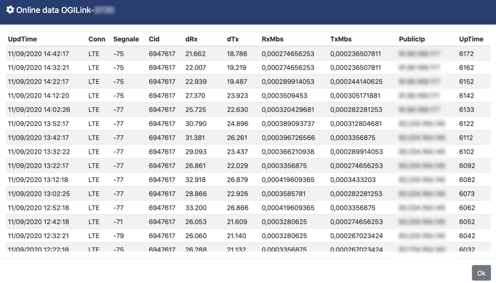Select the dRx value 33.200

pyautogui.click(x=196, y=208)
